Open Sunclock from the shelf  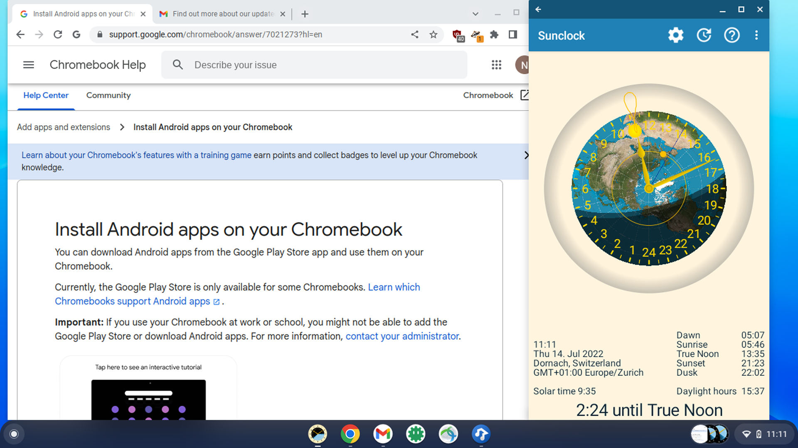point(318,434)
